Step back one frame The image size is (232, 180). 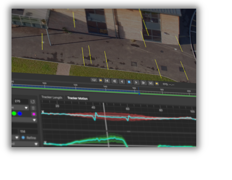[x=114, y=81]
